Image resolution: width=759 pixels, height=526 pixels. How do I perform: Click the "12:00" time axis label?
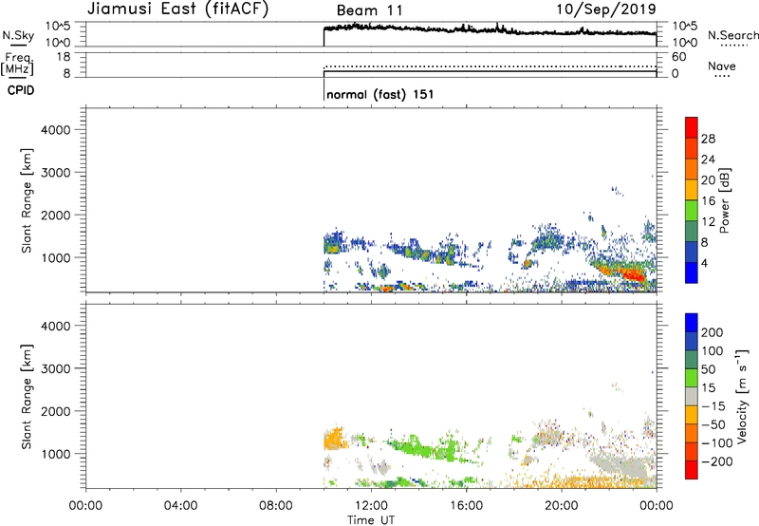[x=371, y=506]
